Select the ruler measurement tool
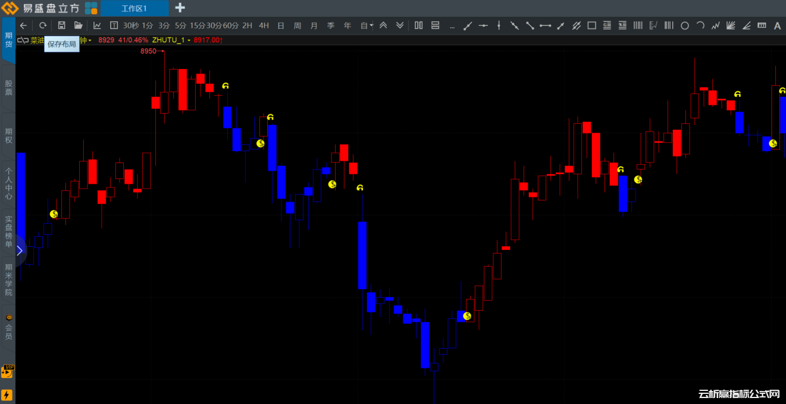The width and height of the screenshot is (786, 404). pyautogui.click(x=762, y=26)
